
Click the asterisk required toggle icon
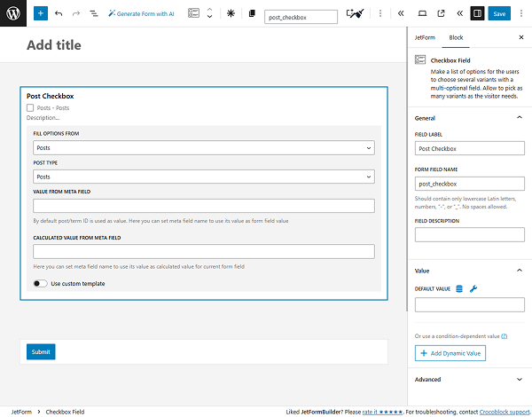coord(231,13)
